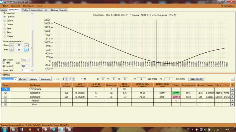Click the left panel scrollbar thumb
The image size is (236, 132).
point(32,48)
